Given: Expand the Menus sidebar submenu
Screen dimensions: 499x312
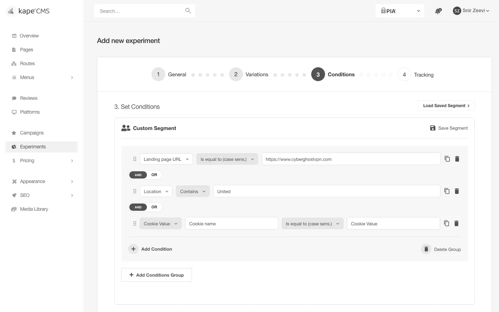Looking at the screenshot, I should (x=72, y=77).
